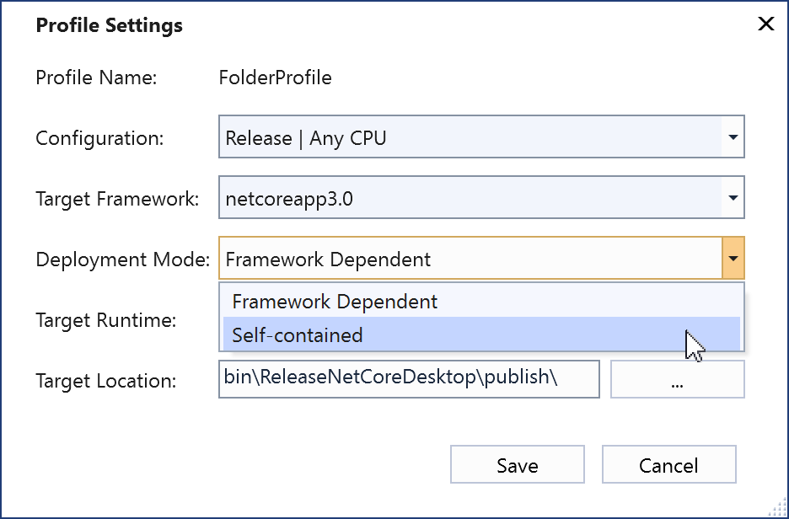The height and width of the screenshot is (519, 789).
Task: Collapse the Deployment Mode dropdown arrow
Action: 733,259
